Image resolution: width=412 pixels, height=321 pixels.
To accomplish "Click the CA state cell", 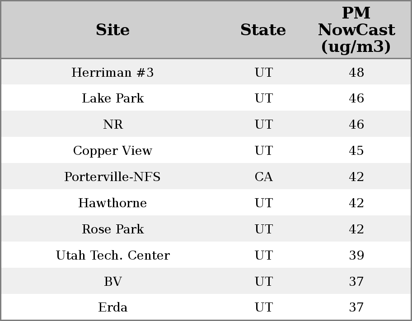I will pyautogui.click(x=263, y=177).
